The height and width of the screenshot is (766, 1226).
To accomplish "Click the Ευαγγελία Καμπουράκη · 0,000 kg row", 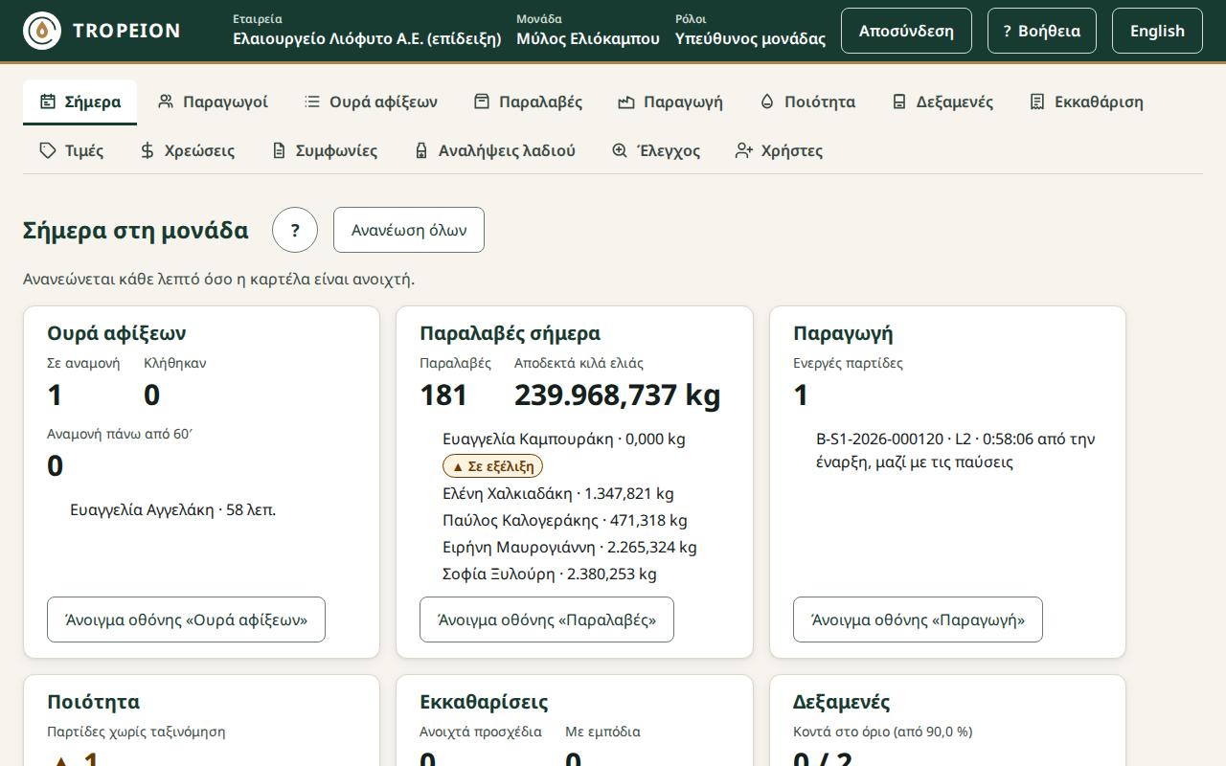I will (x=564, y=439).
